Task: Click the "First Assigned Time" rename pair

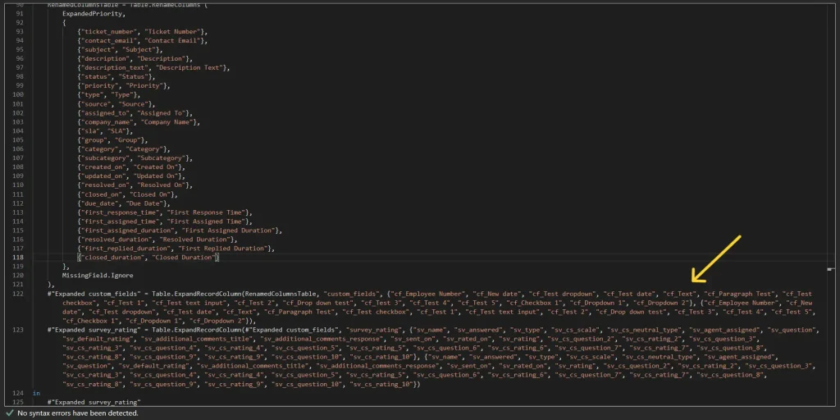Action: [x=165, y=221]
